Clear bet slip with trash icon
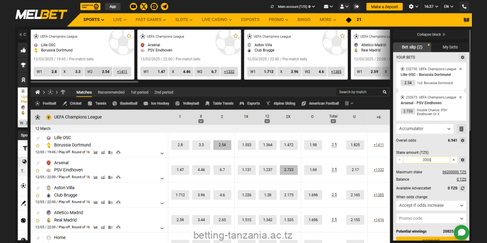 [x=462, y=129]
